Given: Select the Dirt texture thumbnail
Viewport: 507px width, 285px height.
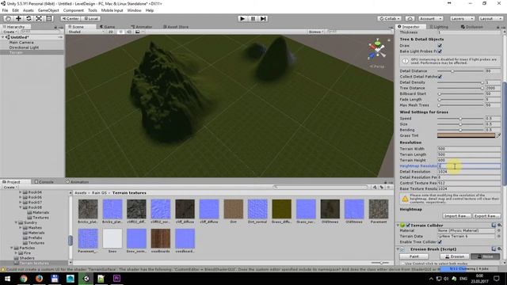Looking at the screenshot, I should click(x=234, y=209).
